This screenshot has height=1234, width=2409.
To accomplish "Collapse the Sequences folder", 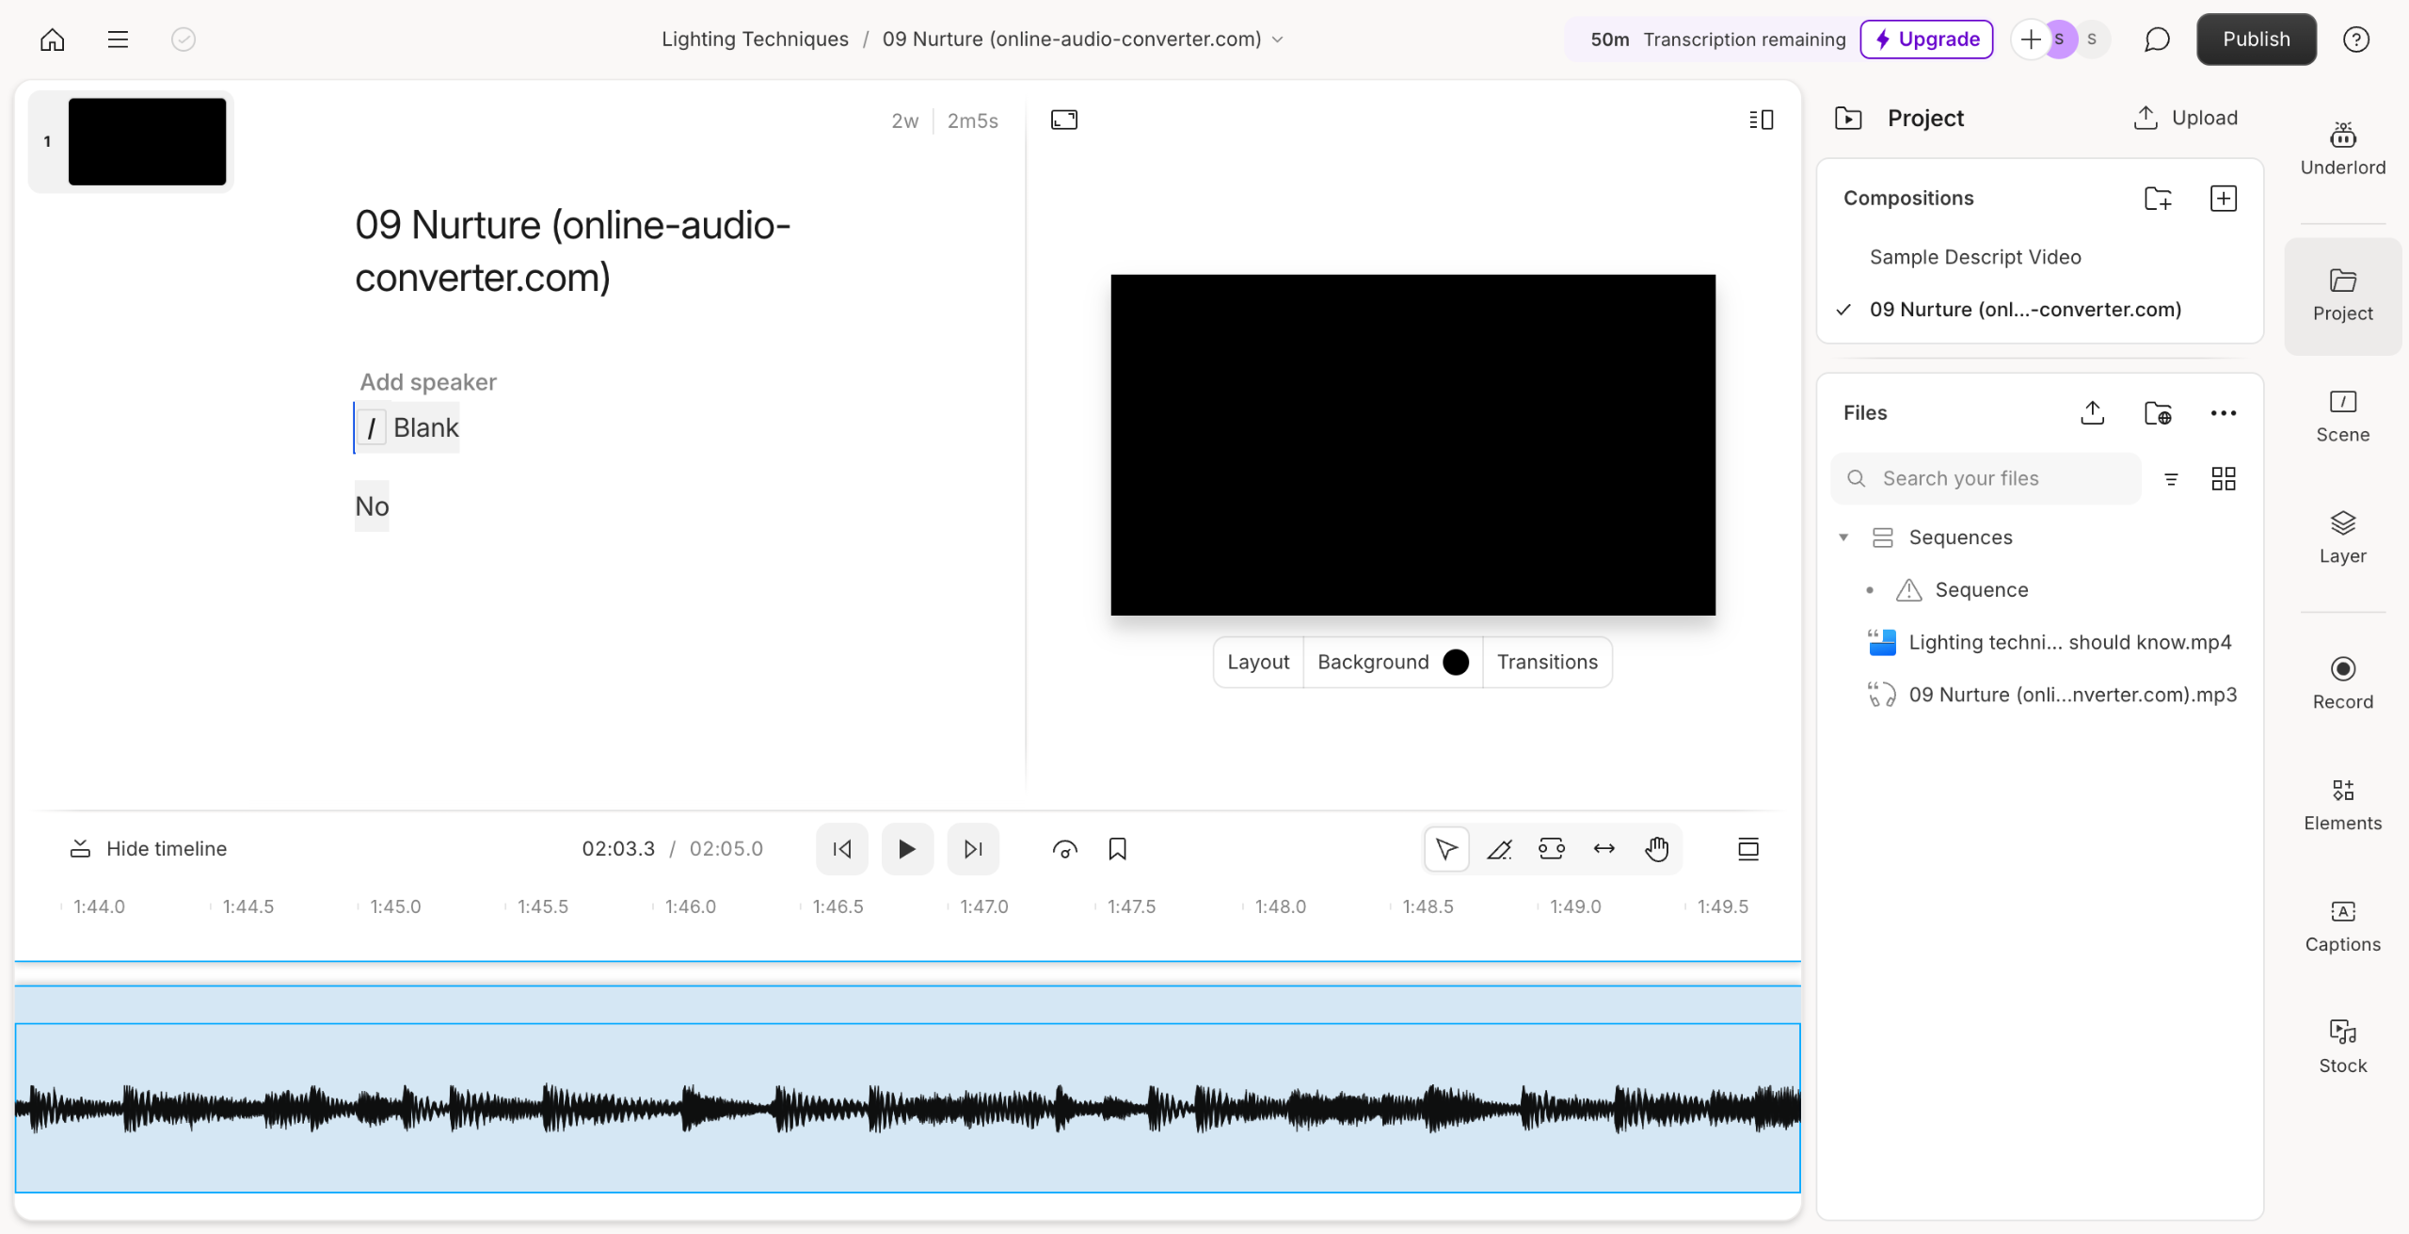I will [x=1843, y=537].
